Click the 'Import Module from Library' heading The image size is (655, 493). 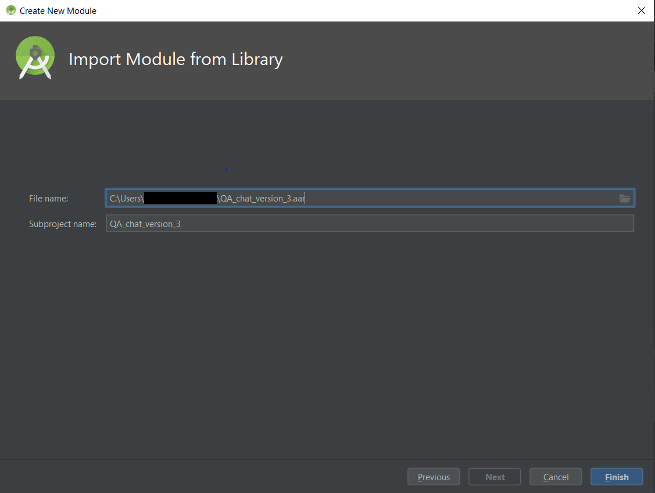click(176, 59)
